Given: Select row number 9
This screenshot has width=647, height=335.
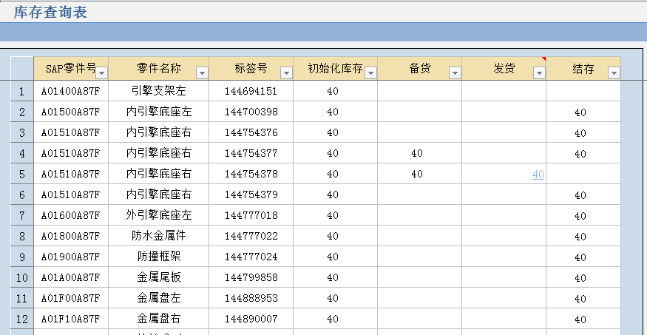Looking at the screenshot, I should tap(22, 257).
